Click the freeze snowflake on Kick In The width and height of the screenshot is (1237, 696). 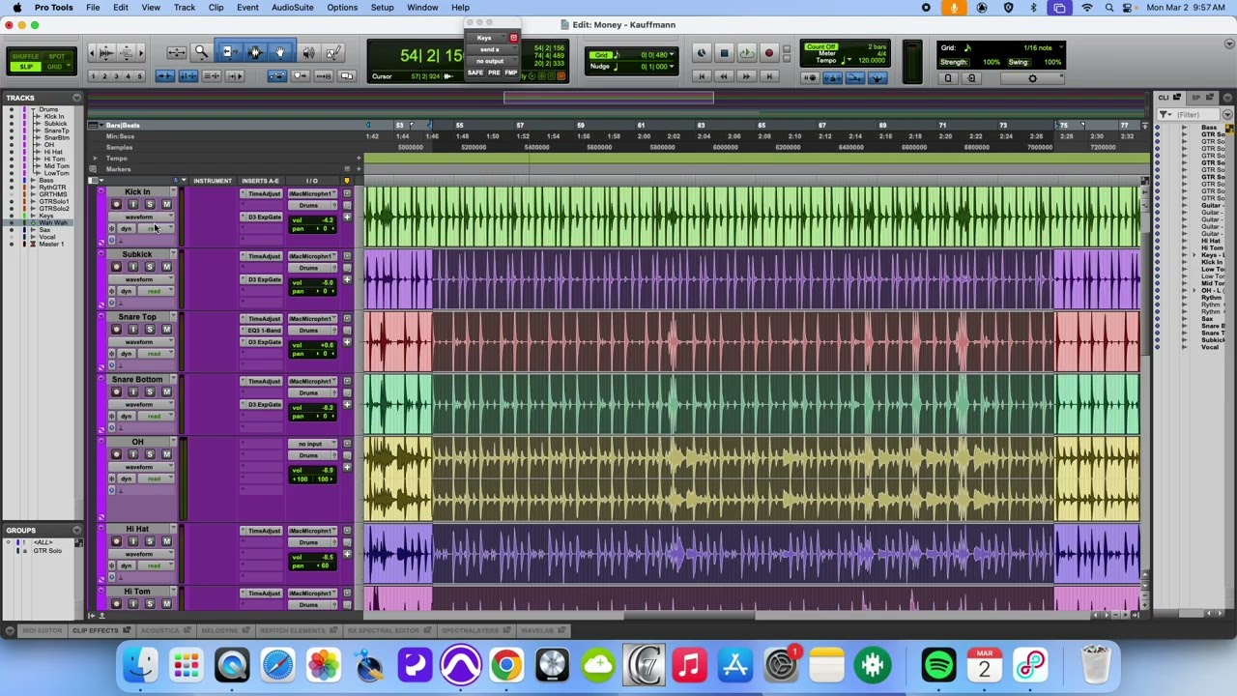click(x=112, y=229)
